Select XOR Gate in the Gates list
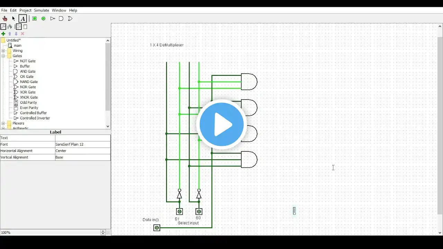This screenshot has width=443, height=249. [28, 92]
